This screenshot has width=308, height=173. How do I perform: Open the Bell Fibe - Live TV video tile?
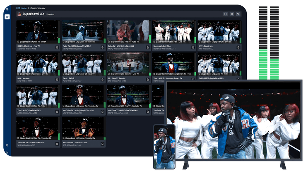(x=173, y=32)
